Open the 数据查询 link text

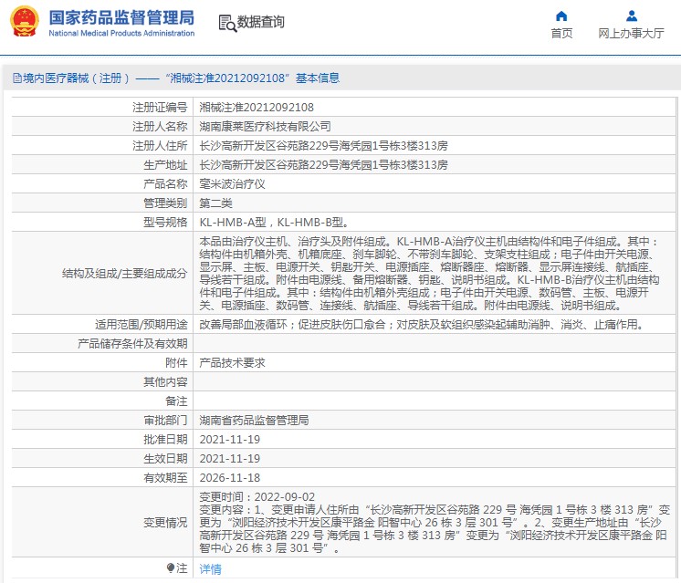click(260, 22)
